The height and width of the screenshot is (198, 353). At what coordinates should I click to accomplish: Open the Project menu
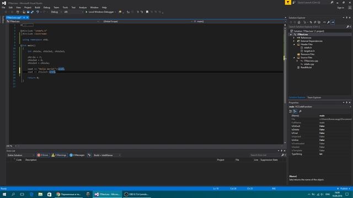pos(28,7)
